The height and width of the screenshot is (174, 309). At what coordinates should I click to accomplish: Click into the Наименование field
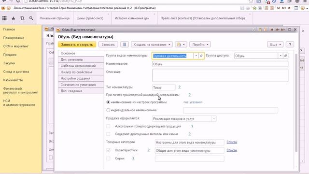tap(220, 64)
